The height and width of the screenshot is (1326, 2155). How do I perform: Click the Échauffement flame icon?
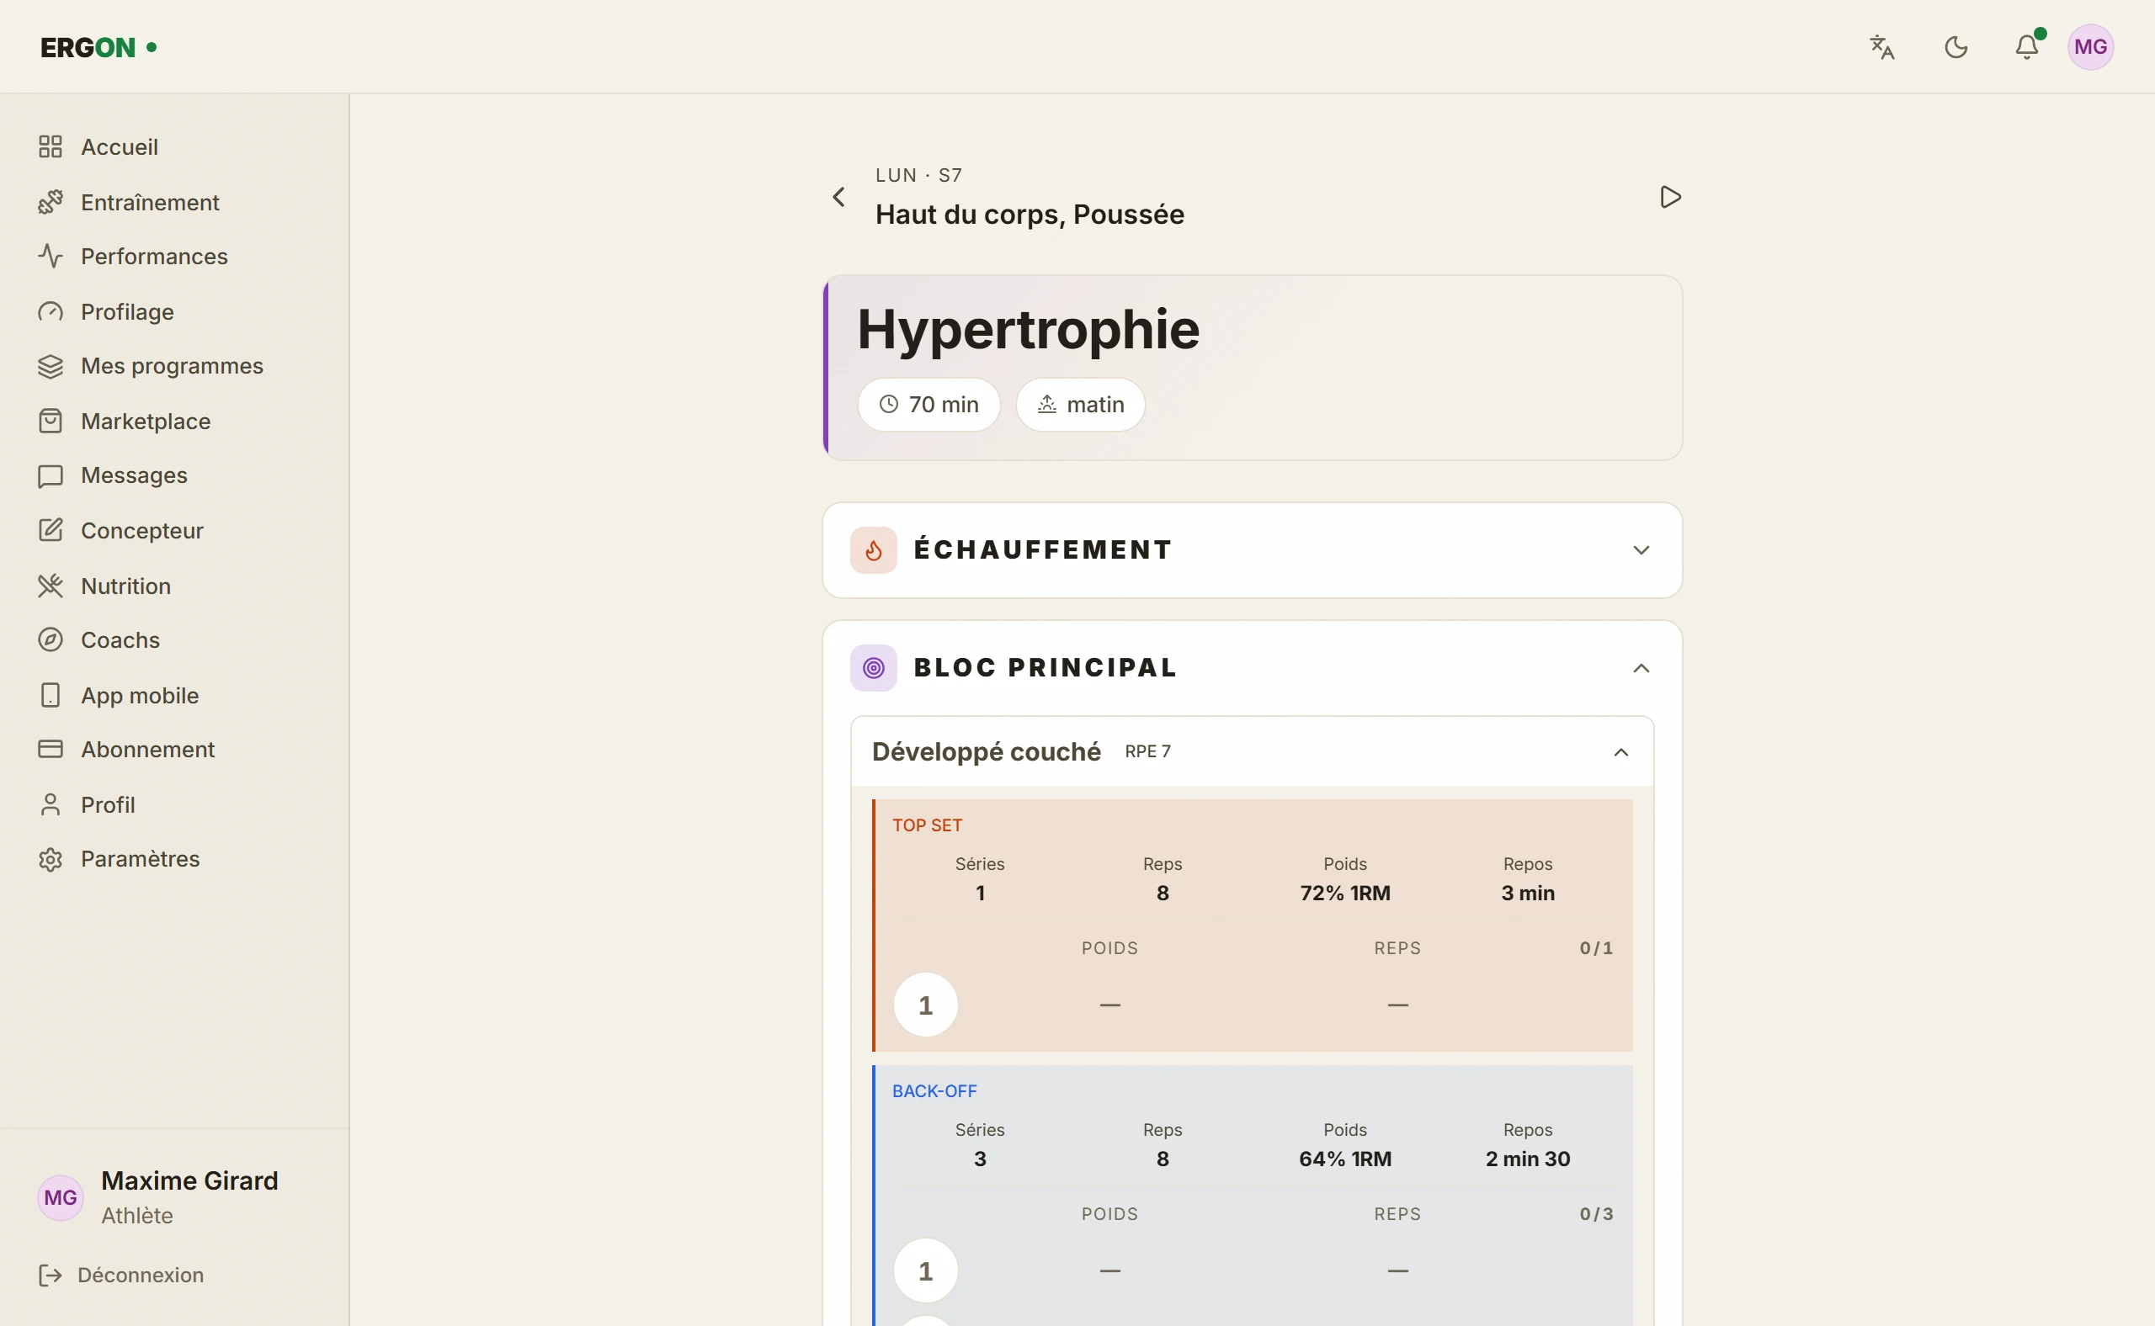(x=873, y=551)
